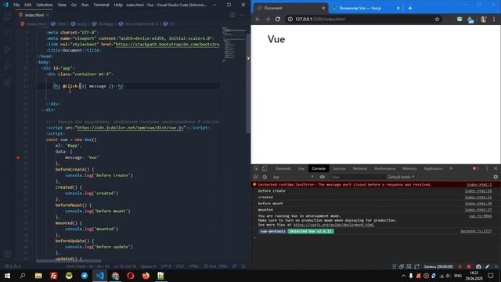Screen dimensions: 501x282
Task: Close the index.html editor tab
Action: point(48,15)
